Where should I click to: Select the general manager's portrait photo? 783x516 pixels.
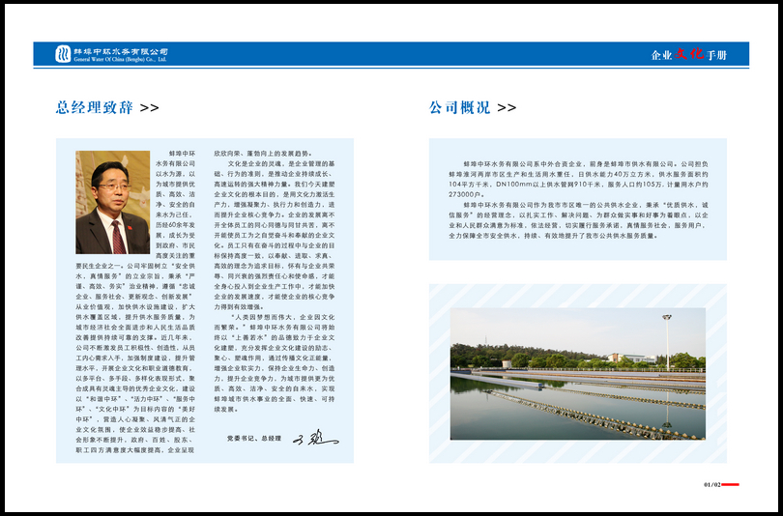[x=113, y=202]
